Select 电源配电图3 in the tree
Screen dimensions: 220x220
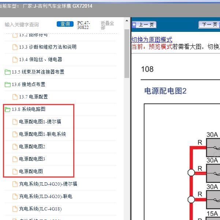[32, 159]
